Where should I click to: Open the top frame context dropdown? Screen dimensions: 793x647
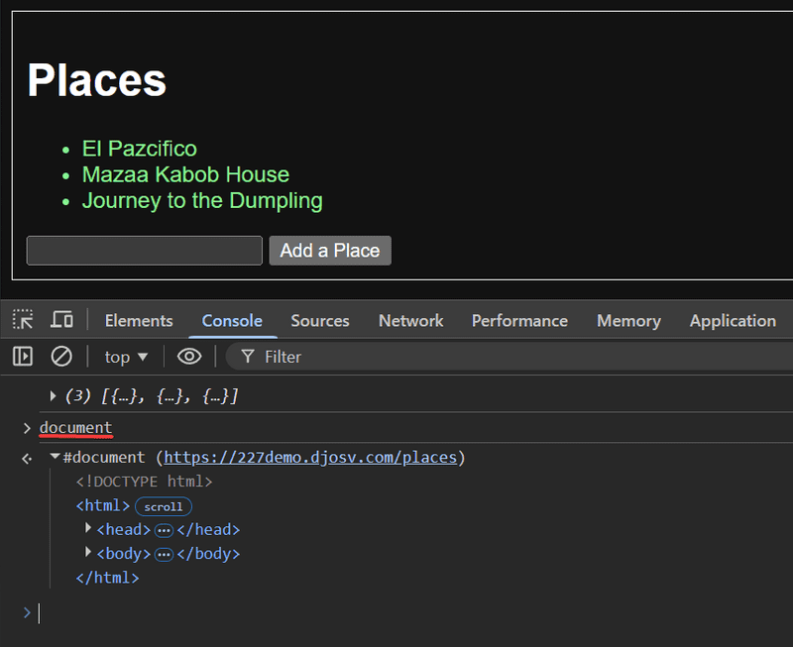[125, 356]
